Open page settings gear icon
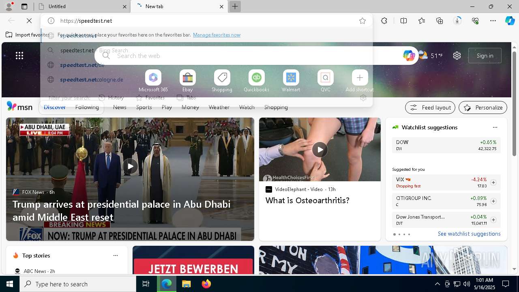The width and height of the screenshot is (519, 292). click(457, 56)
